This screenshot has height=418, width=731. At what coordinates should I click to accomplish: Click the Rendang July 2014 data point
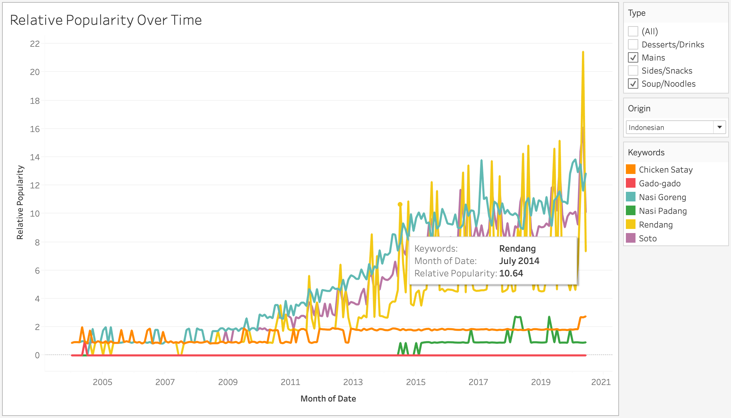pos(400,205)
